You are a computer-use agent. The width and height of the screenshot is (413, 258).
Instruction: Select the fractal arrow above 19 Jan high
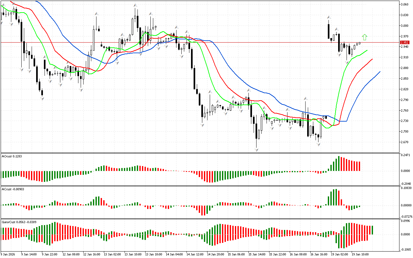point(328,17)
